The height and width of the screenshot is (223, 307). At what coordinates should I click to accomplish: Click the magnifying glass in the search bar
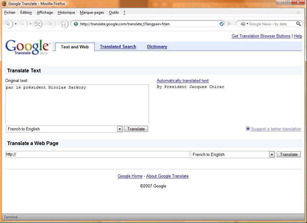pyautogui.click(x=298, y=24)
